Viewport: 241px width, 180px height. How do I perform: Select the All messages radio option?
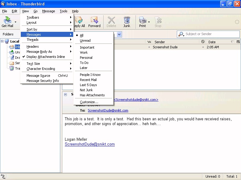pyautogui.click(x=94, y=35)
